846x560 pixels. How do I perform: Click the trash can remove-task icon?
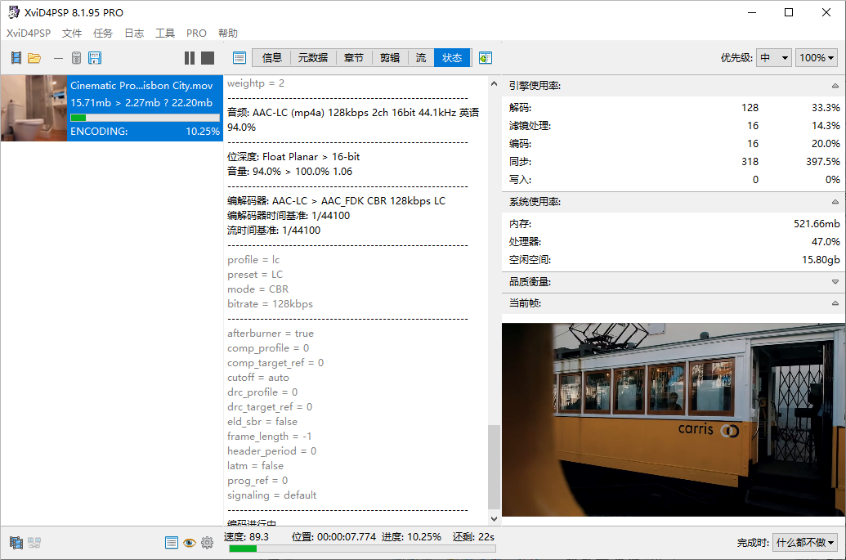[x=76, y=58]
